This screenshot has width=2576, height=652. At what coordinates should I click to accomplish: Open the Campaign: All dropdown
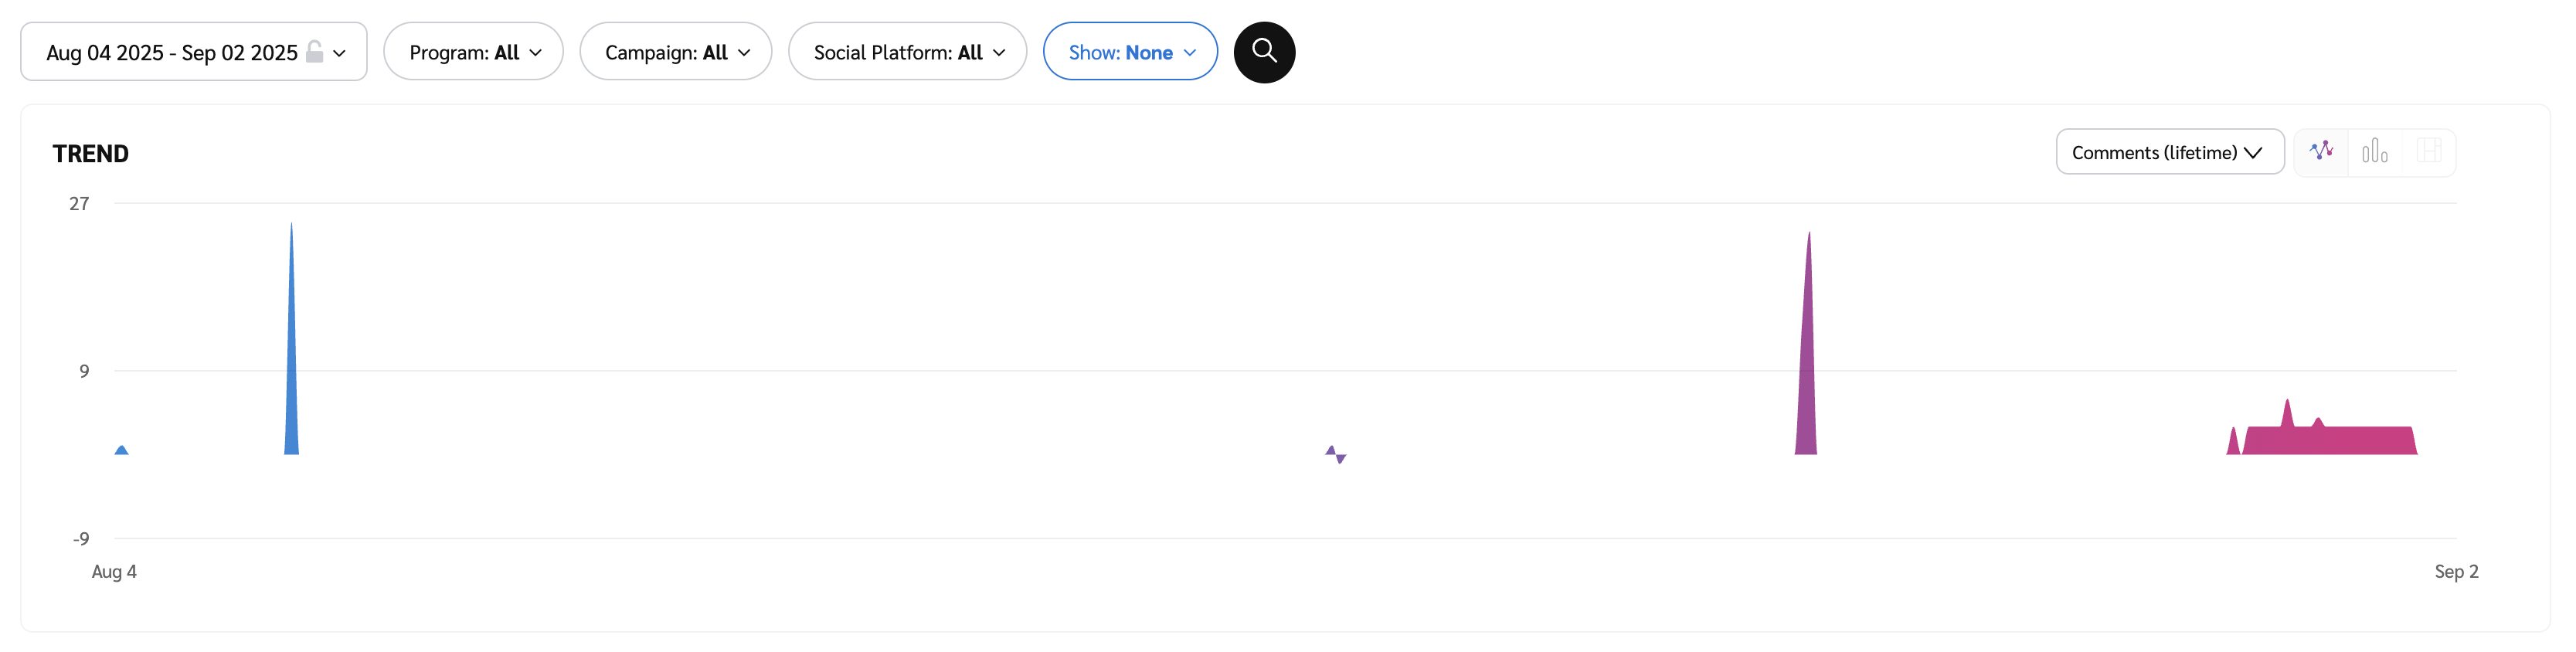[x=675, y=52]
